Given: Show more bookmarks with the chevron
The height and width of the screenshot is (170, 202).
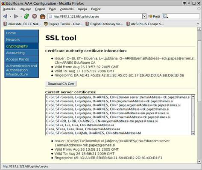Looking at the screenshot, I should coord(198,24).
